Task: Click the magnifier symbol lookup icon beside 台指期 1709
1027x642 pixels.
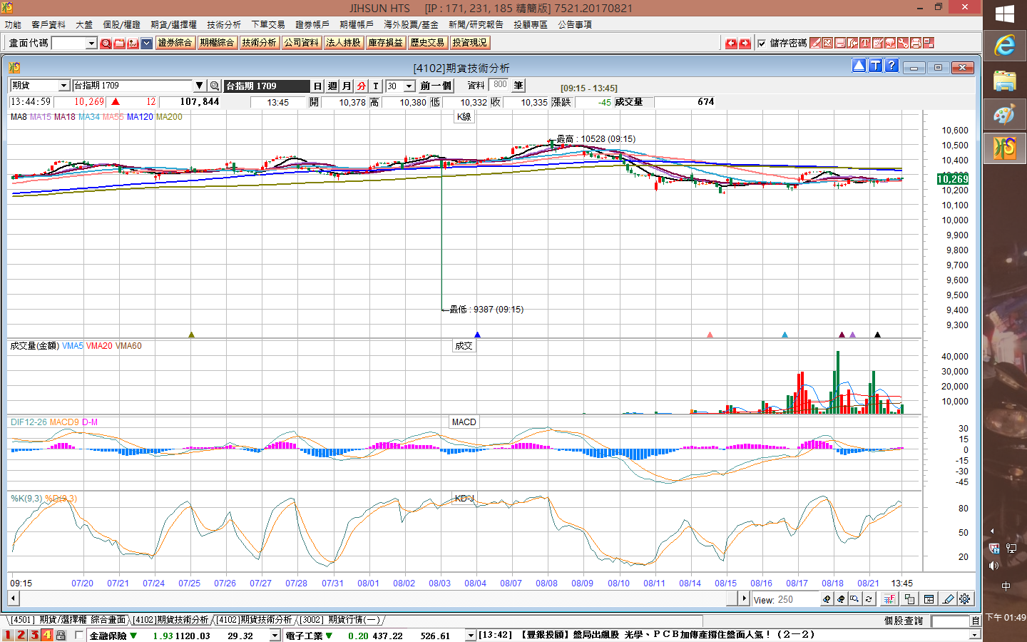Action: pyautogui.click(x=214, y=86)
